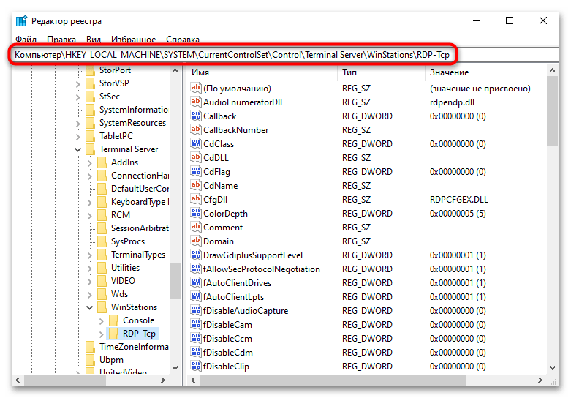Open the Файл menu
This screenshot has width=571, height=398.
pos(26,39)
